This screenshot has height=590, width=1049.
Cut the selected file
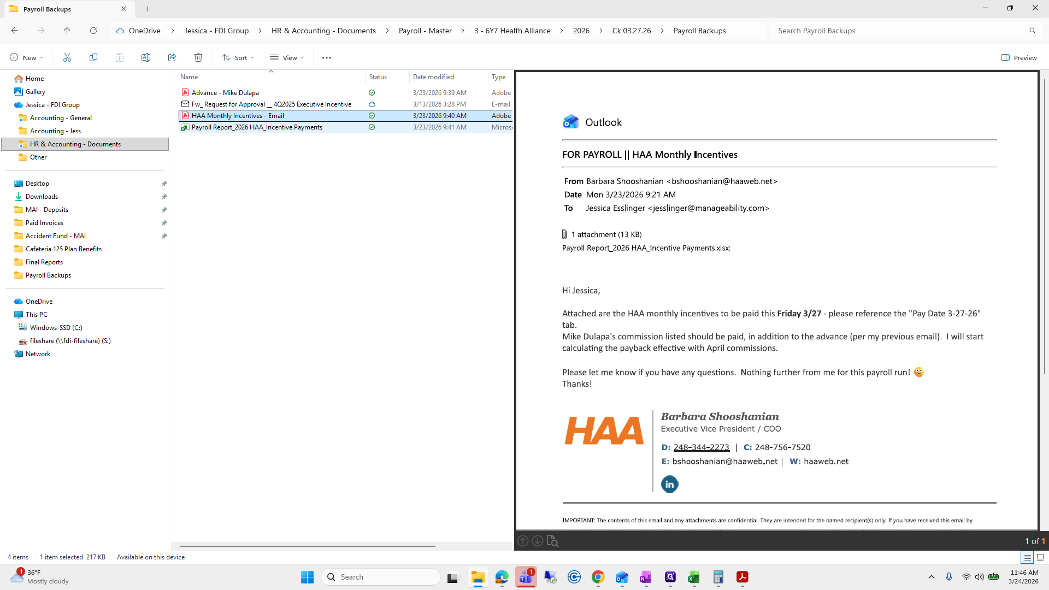coord(67,57)
